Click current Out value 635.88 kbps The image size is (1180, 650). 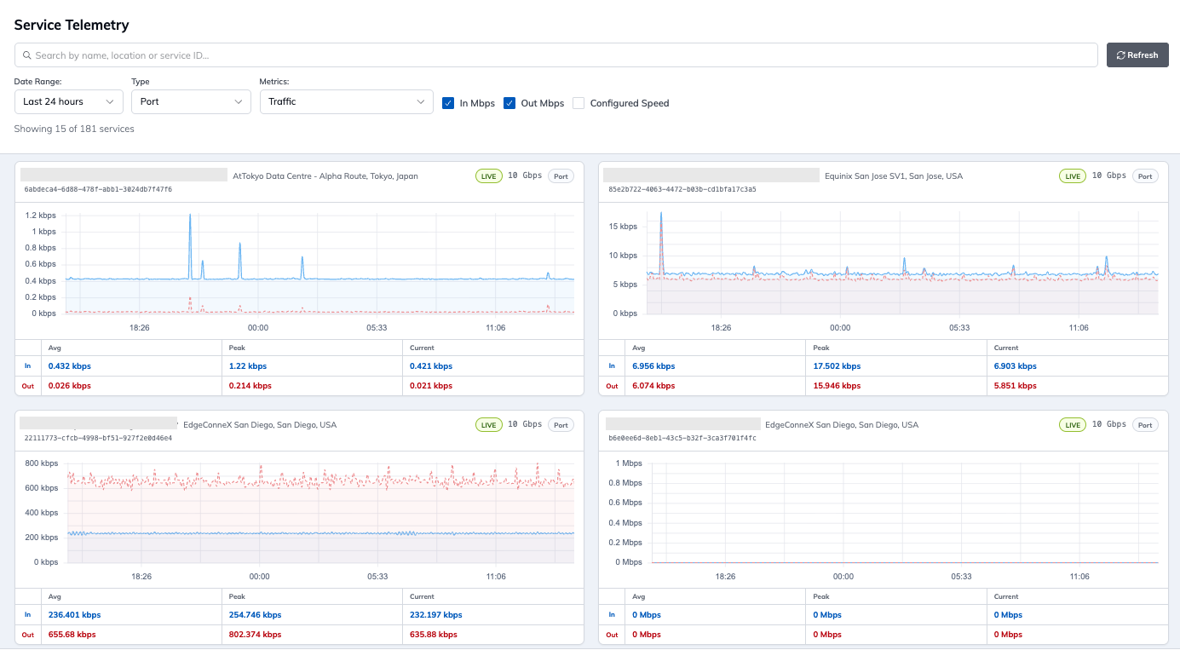[x=434, y=635]
